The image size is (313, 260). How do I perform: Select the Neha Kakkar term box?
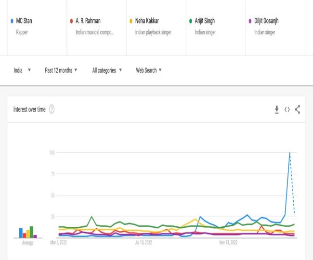[x=147, y=21]
